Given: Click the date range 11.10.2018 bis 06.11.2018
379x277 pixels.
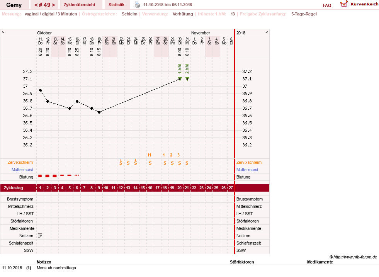Looking at the screenshot, I should pos(168,5).
